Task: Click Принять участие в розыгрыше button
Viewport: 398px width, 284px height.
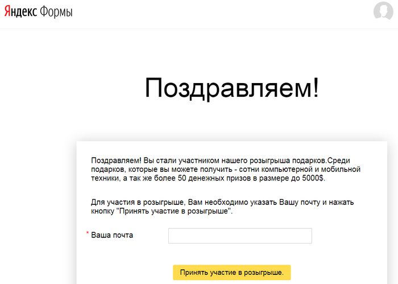Action: (232, 273)
